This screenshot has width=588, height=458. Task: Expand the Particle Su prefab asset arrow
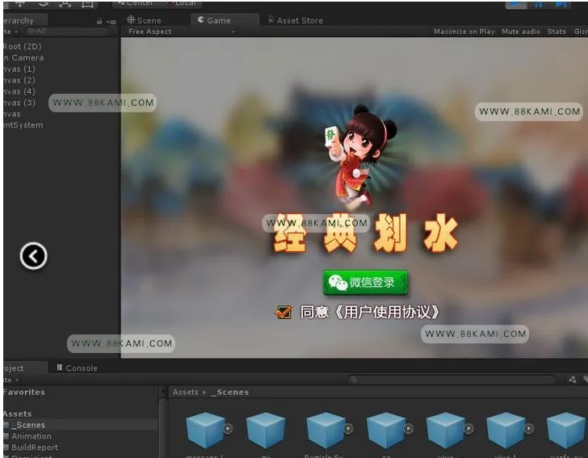click(x=348, y=428)
